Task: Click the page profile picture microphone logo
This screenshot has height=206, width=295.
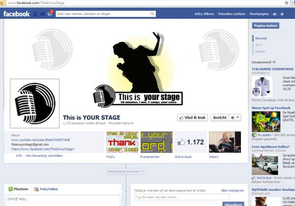Action: [34, 103]
